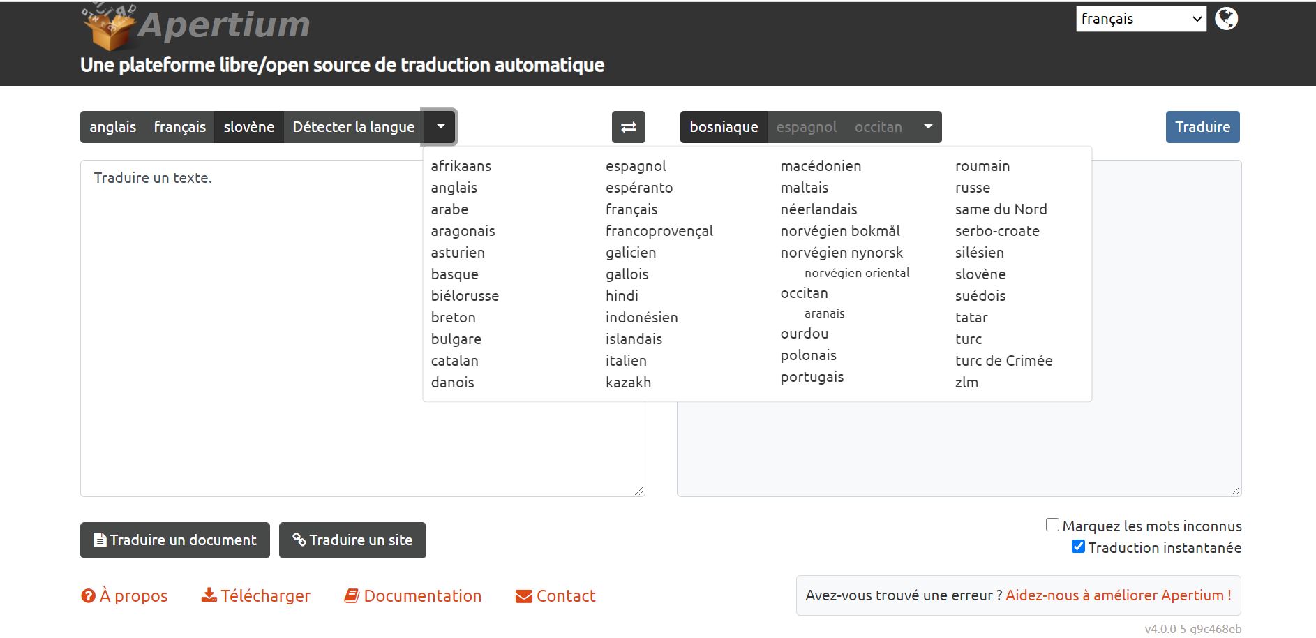Click Traduire un site button
The height and width of the screenshot is (638, 1316).
click(352, 540)
